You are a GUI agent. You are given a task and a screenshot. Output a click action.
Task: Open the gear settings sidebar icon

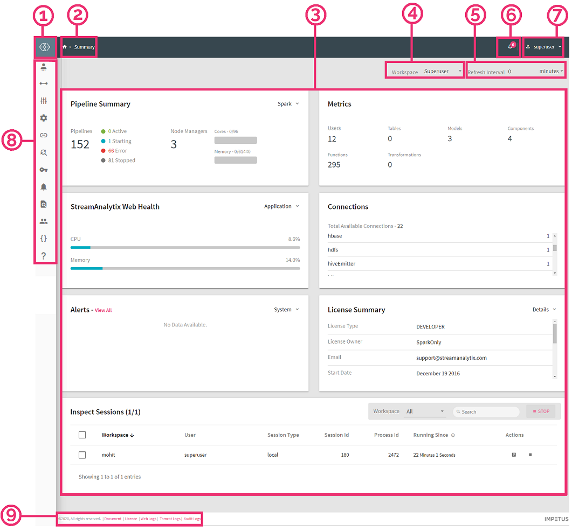(44, 118)
